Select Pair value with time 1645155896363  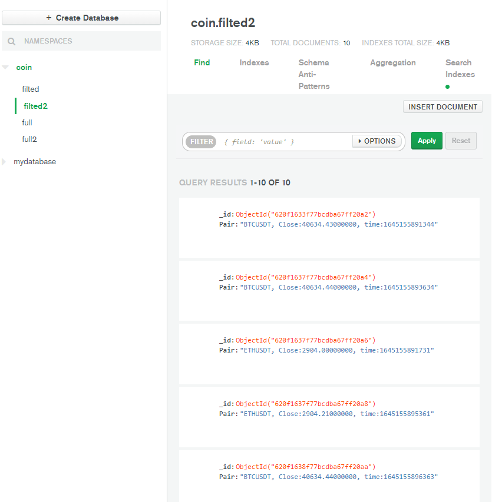click(339, 477)
